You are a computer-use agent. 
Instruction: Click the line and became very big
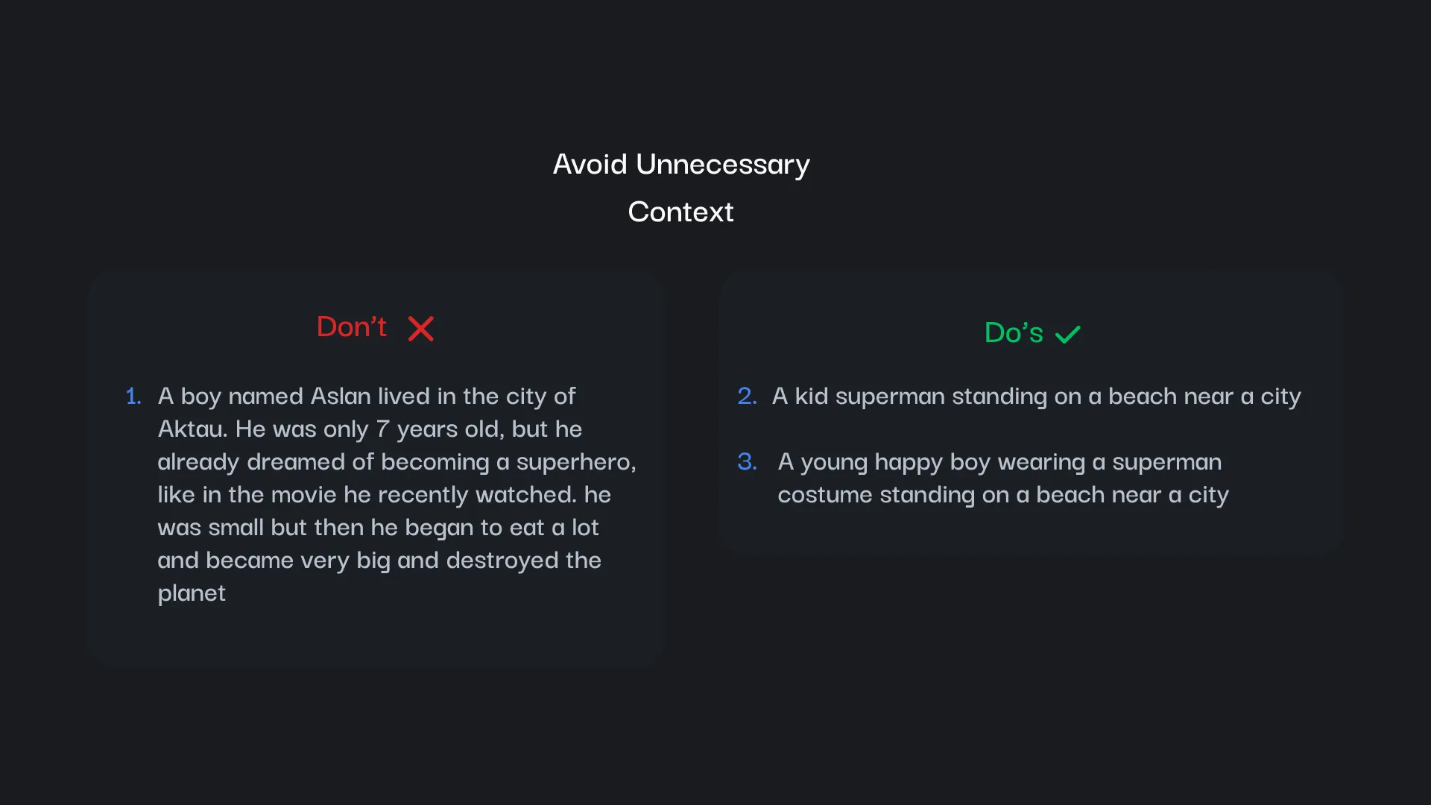point(379,561)
